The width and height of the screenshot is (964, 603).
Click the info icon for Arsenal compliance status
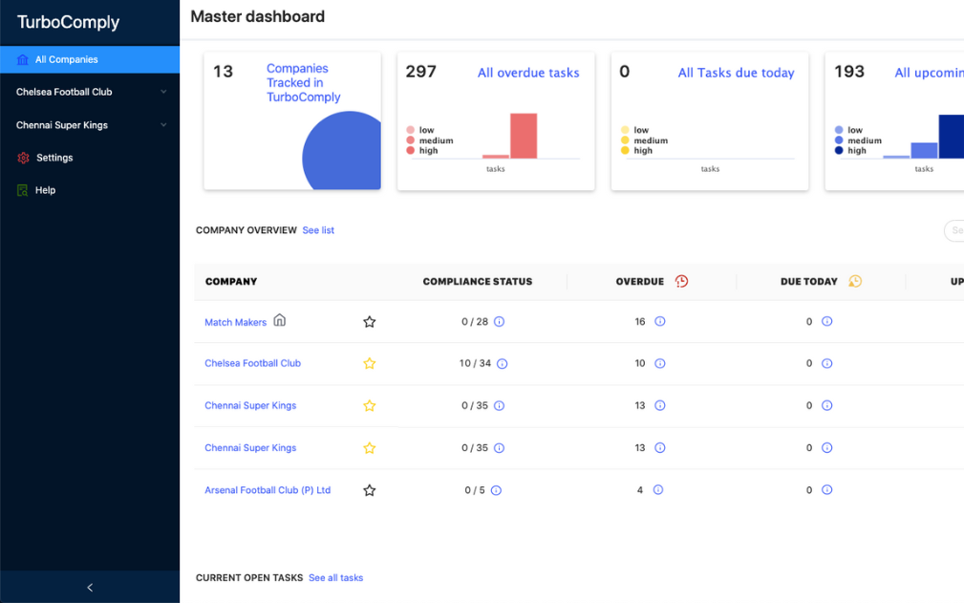[496, 489]
